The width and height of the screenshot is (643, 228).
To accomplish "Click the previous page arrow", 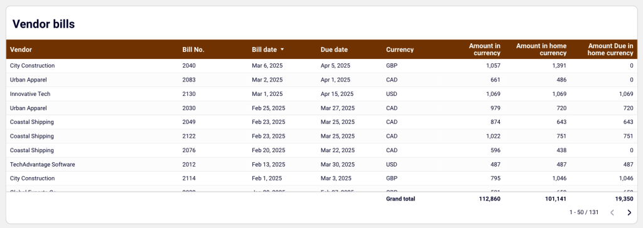I will point(612,212).
